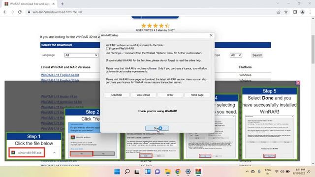Open Chrome from taskbar
The image size is (315, 177).
coord(178,172)
